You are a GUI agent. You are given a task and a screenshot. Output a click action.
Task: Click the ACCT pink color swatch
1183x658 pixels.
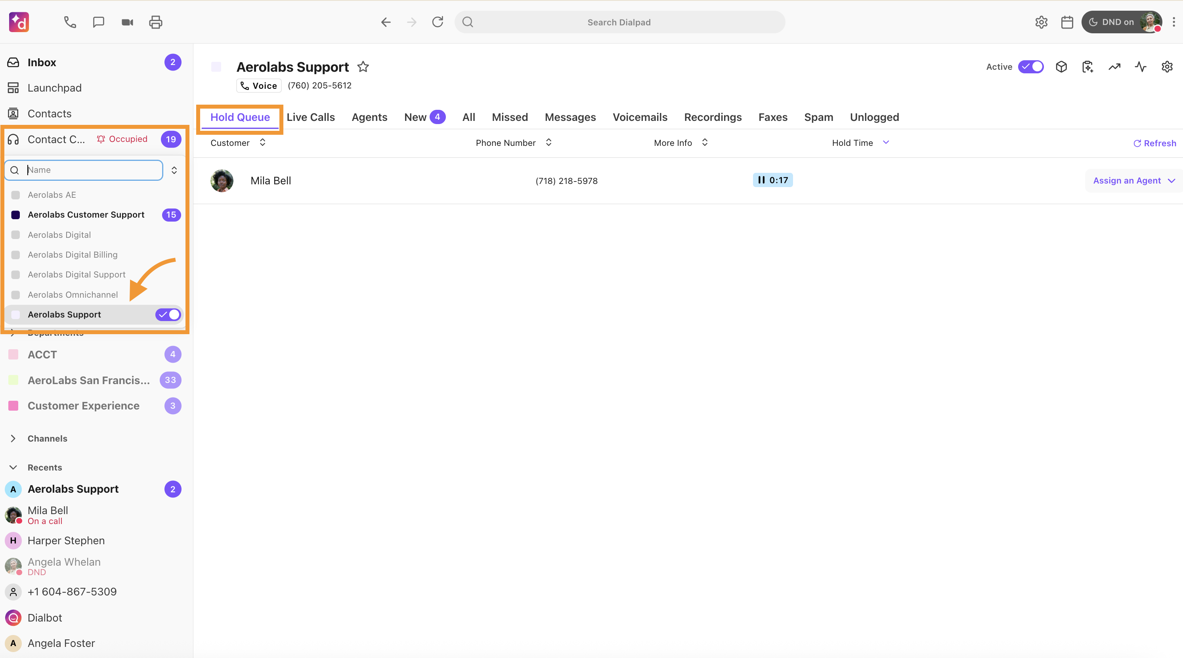tap(13, 354)
